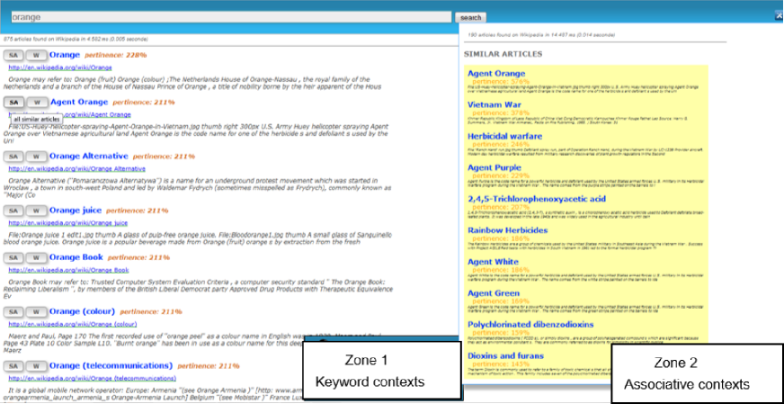
Task: Open Agent Purple similar article
Action: 494,167
